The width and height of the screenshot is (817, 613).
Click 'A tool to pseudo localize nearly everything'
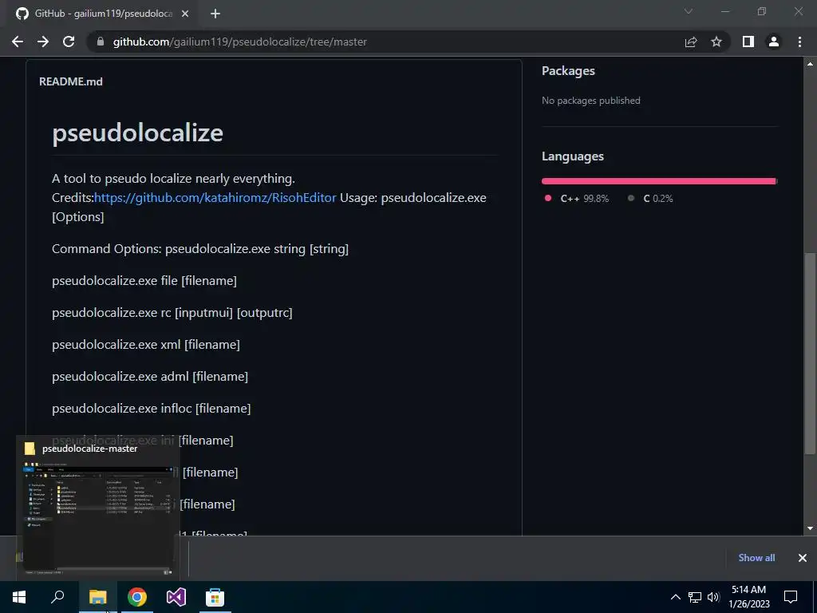pyautogui.click(x=173, y=178)
